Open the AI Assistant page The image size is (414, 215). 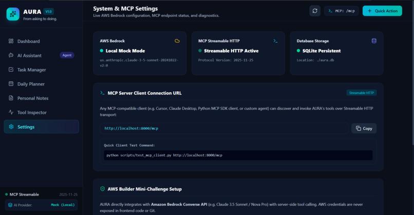coord(41,55)
